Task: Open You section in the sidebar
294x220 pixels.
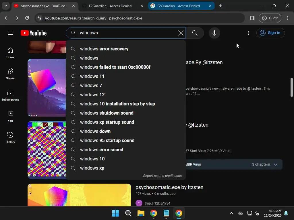Action: click(x=10, y=116)
